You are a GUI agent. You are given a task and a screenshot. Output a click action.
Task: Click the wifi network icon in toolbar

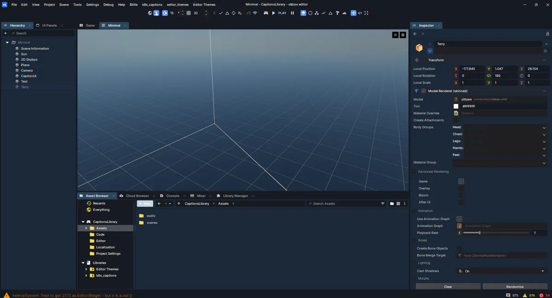[x=255, y=13]
